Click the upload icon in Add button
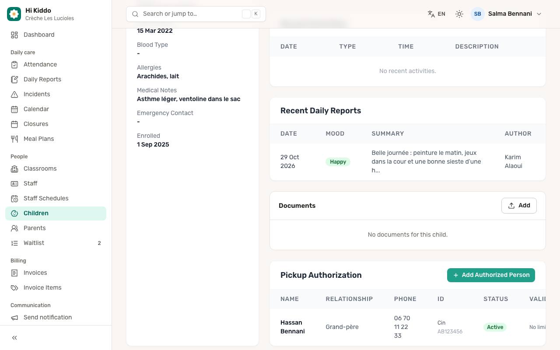560x350 pixels. point(511,206)
